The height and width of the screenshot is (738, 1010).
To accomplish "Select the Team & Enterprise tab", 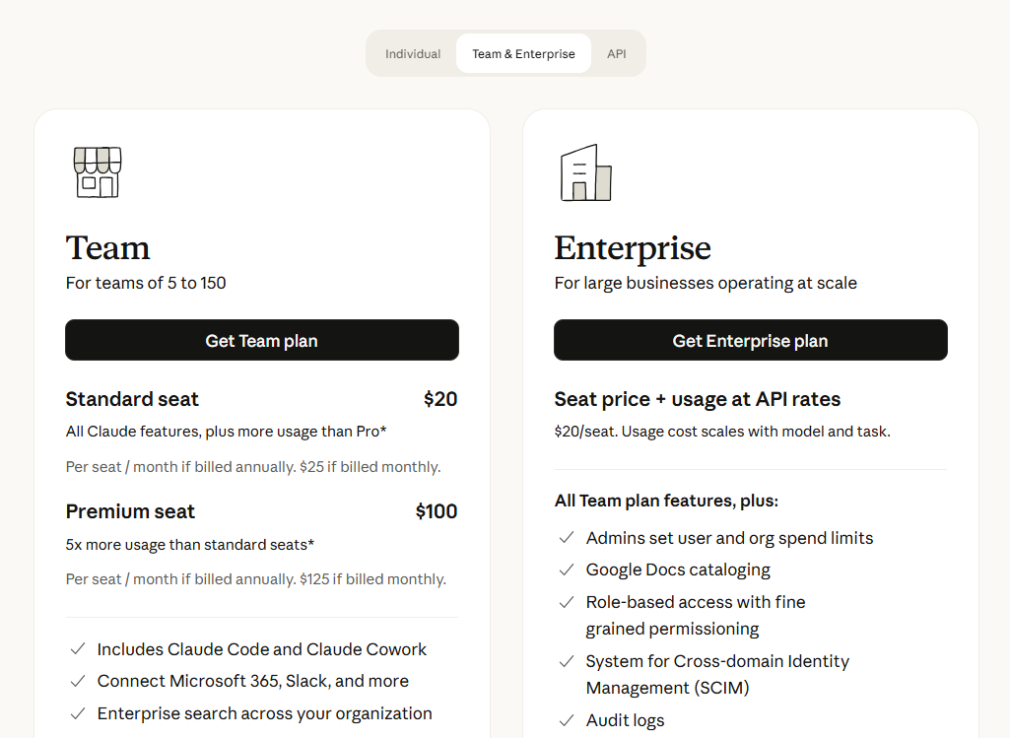I will click(523, 53).
